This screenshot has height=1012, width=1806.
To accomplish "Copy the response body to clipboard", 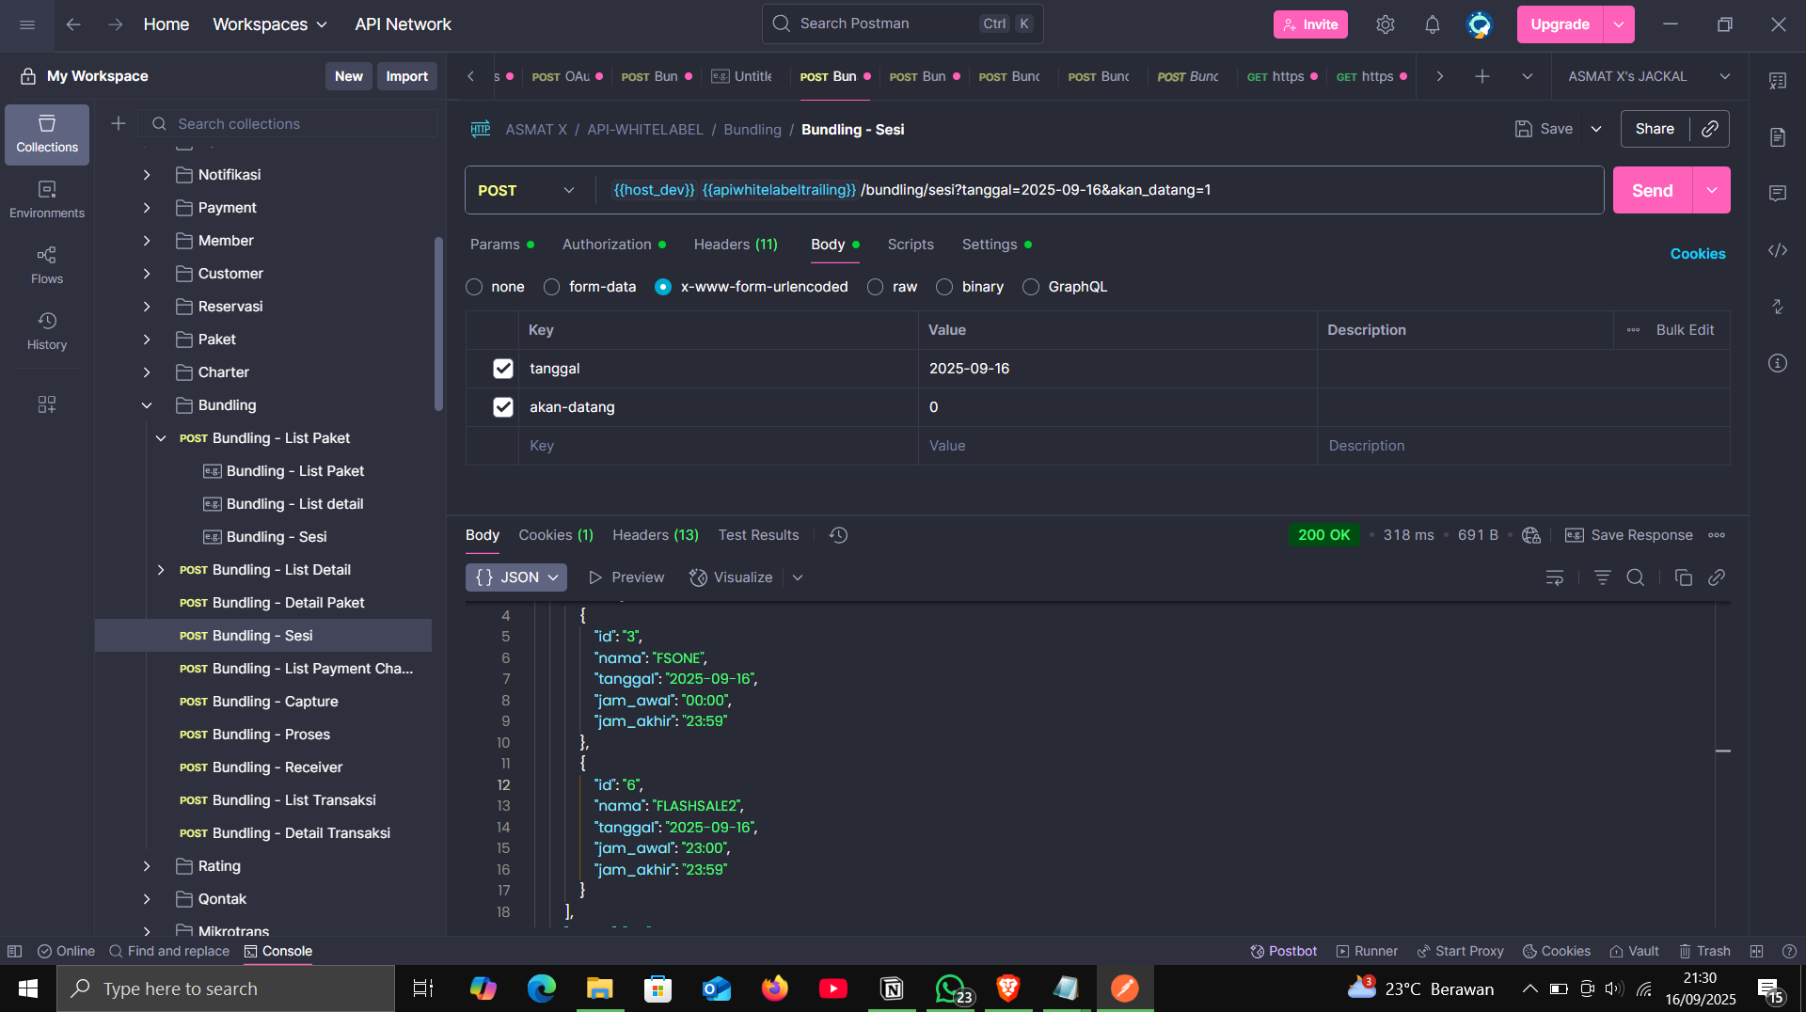I will (1684, 577).
